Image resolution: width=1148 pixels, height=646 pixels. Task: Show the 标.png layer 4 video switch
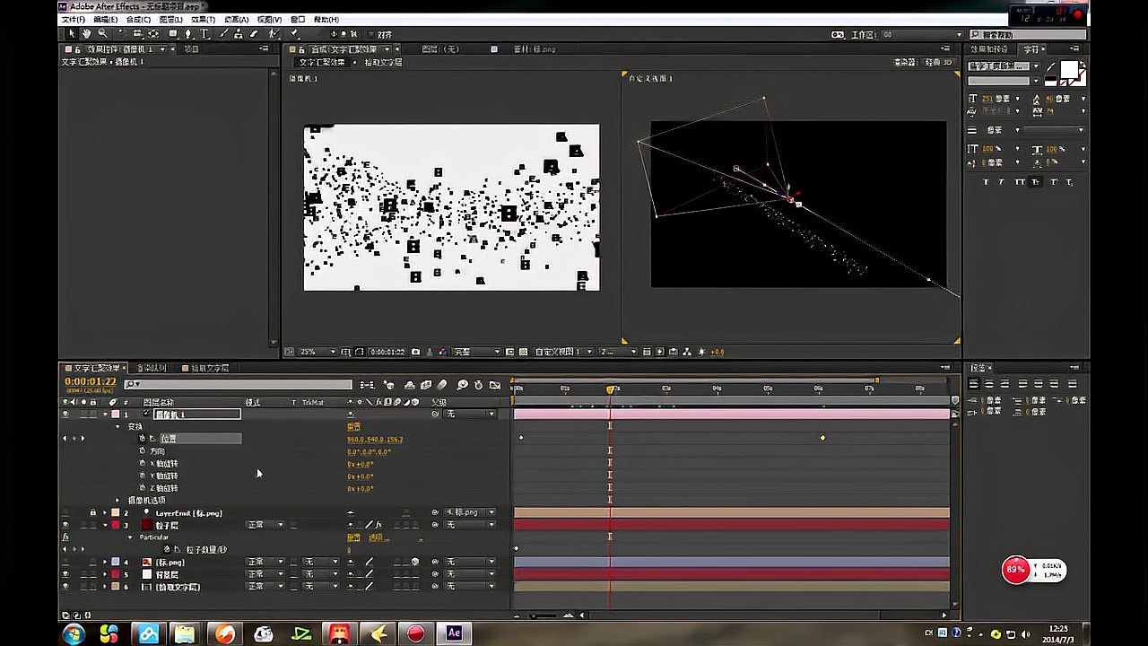click(x=65, y=563)
